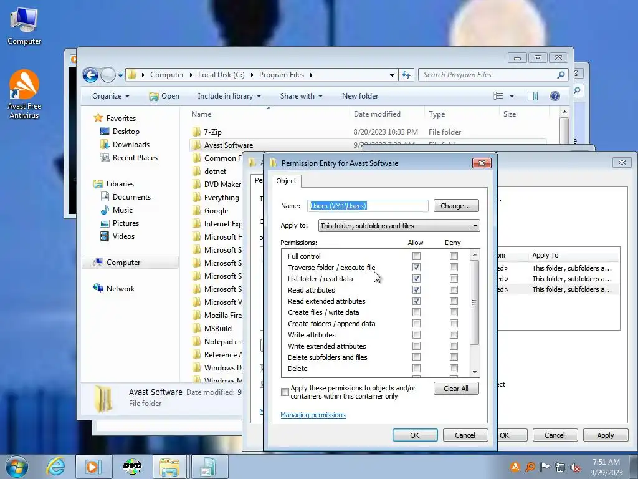Toggle the preview pane icon

coord(533,96)
